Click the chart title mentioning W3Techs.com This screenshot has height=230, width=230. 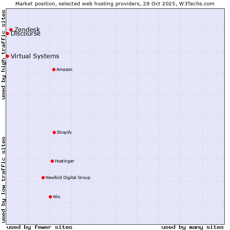click(115, 3)
